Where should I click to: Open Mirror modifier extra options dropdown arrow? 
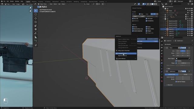(x=187, y=48)
